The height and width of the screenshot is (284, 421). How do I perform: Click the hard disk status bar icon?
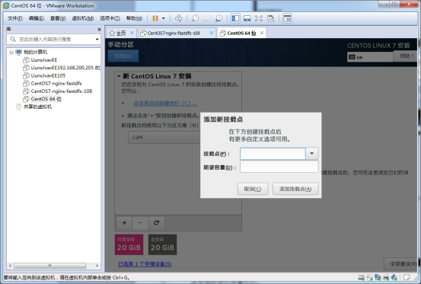pyautogui.click(x=361, y=277)
